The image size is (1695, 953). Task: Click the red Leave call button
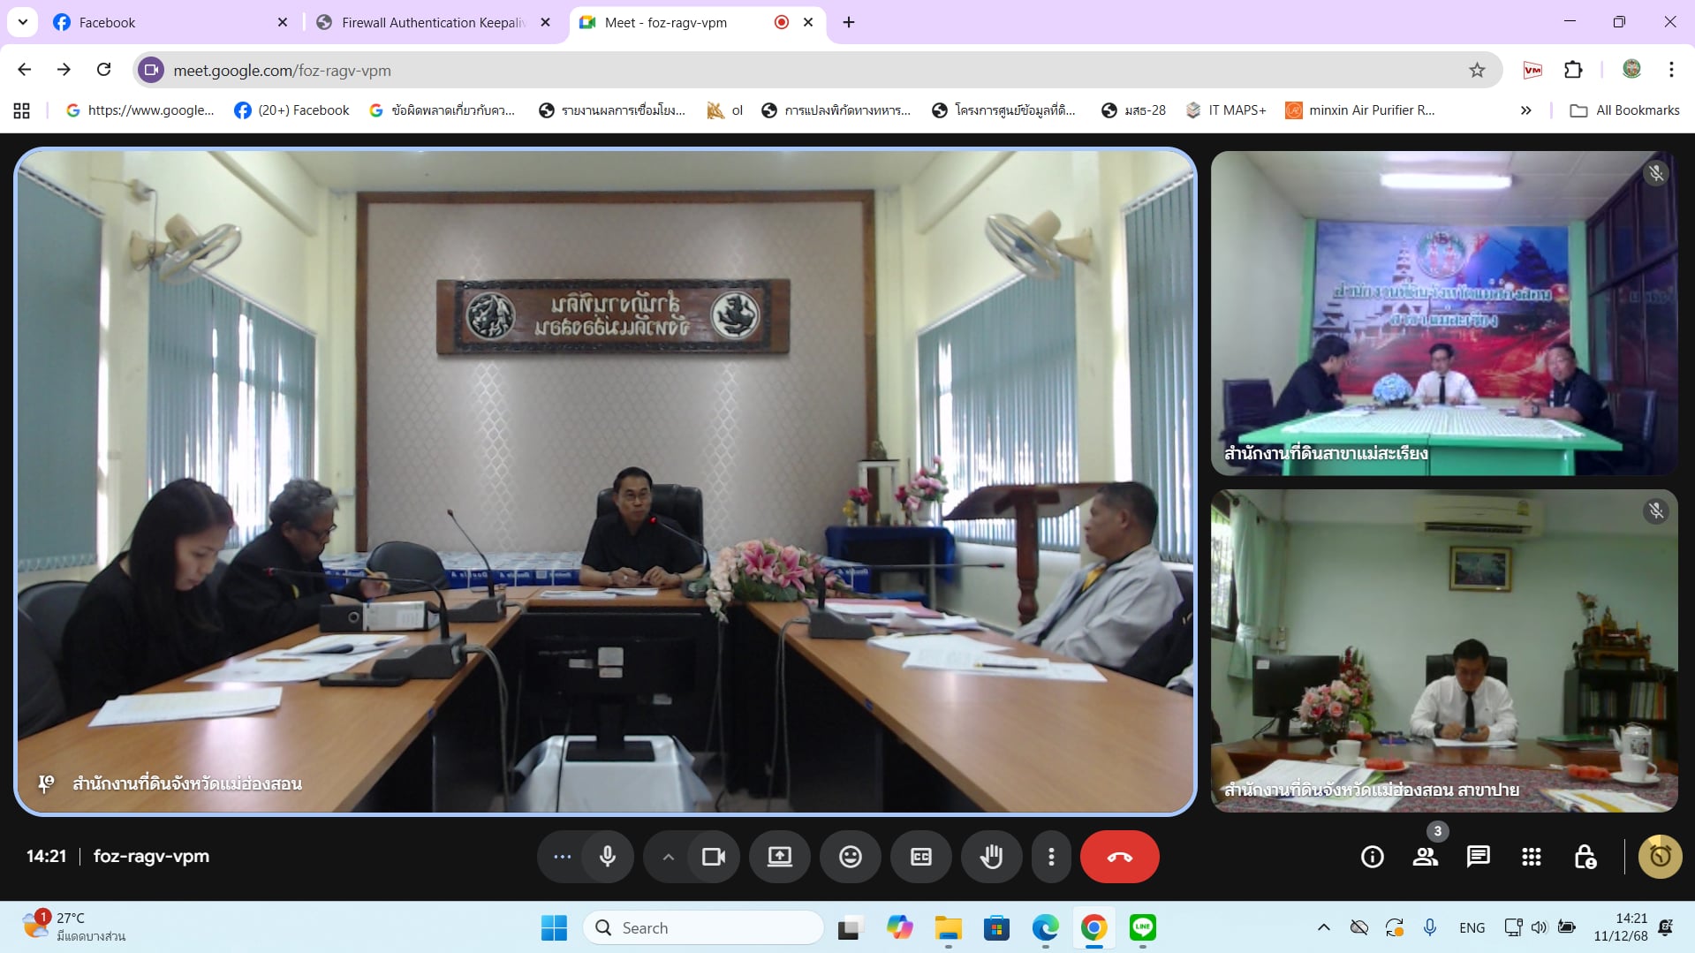tap(1119, 857)
